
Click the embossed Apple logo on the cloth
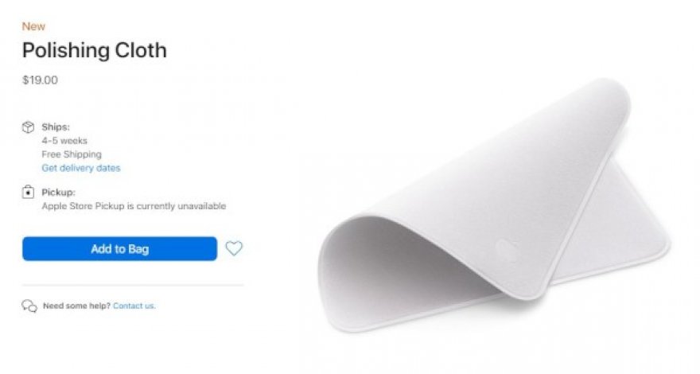coord(507,251)
